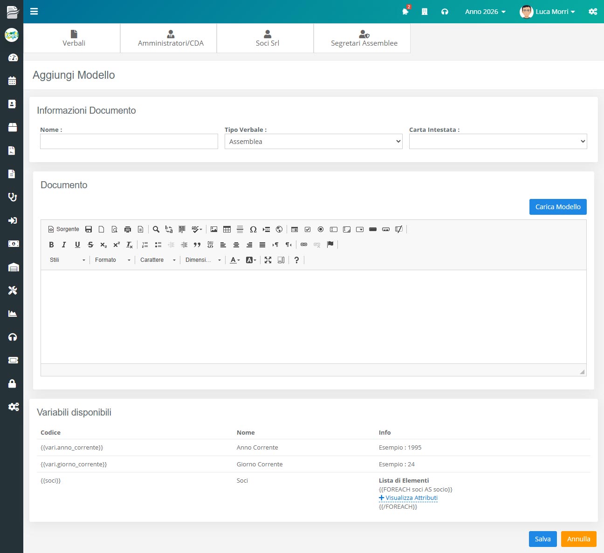604x553 pixels.
Task: Switch to the Amministratori/CDA tab
Action: (171, 38)
